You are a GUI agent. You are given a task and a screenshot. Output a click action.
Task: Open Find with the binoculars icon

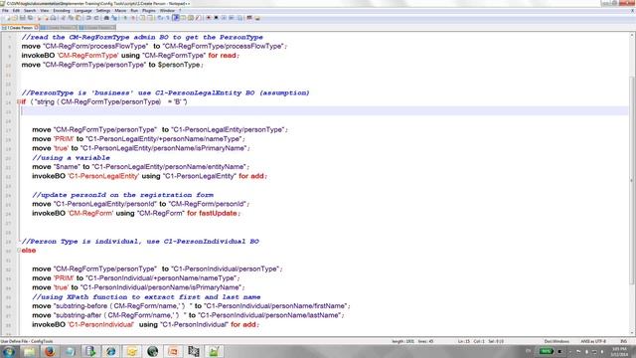coord(106,18)
